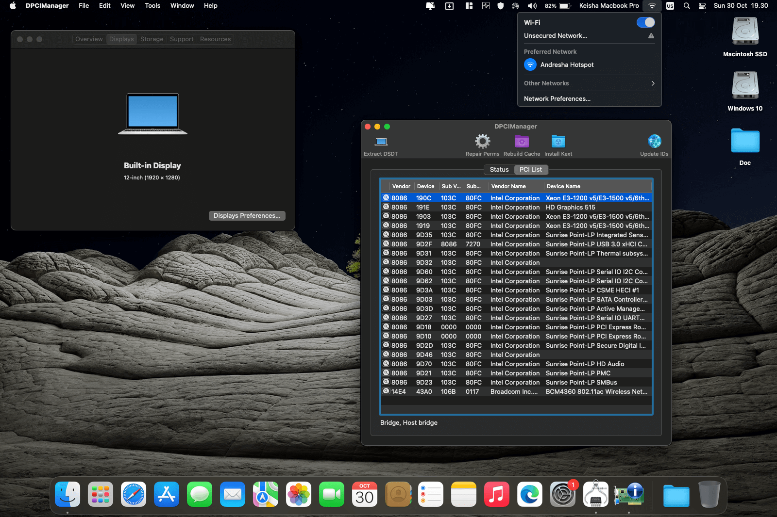
Task: Open Network Preferences from Wi-Fi menu
Action: pyautogui.click(x=557, y=99)
